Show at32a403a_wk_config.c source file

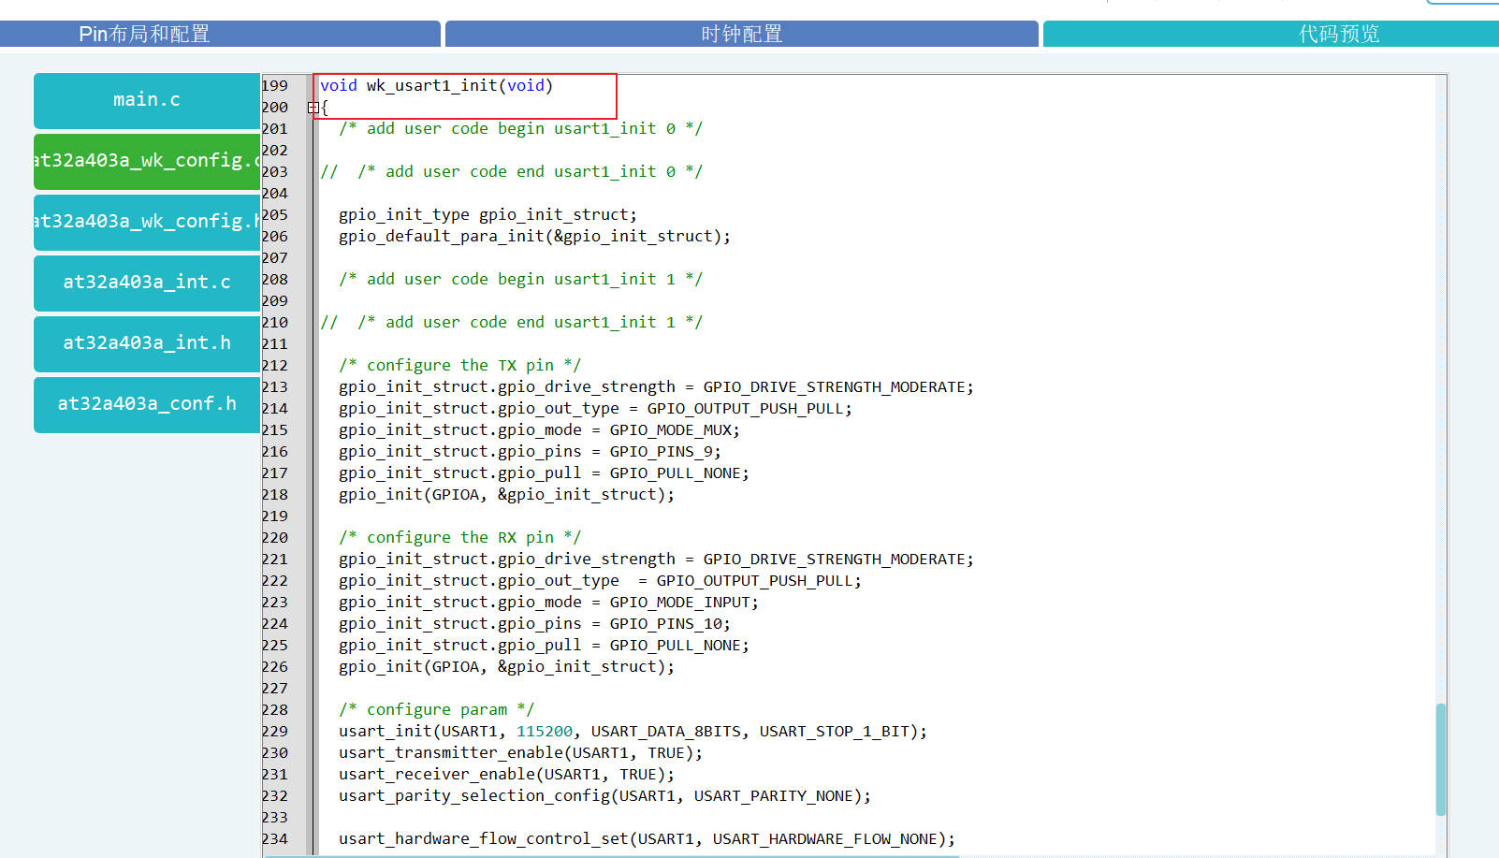click(x=147, y=161)
